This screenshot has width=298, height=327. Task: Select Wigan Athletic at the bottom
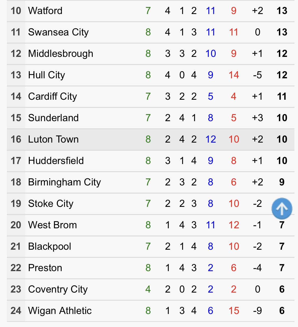60,311
